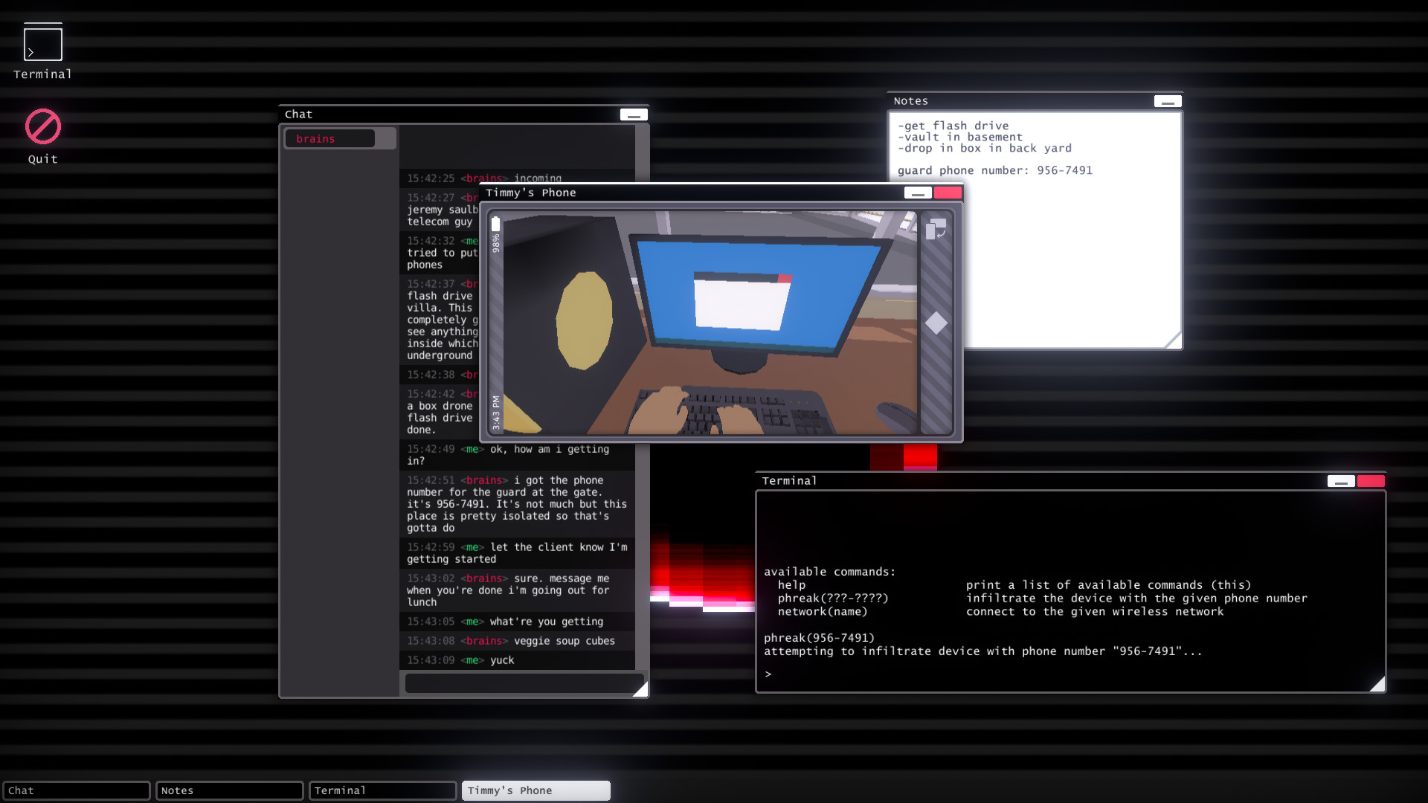Click the diamond icon on the phone's right edge
Image resolution: width=1428 pixels, height=803 pixels.
pos(937,323)
